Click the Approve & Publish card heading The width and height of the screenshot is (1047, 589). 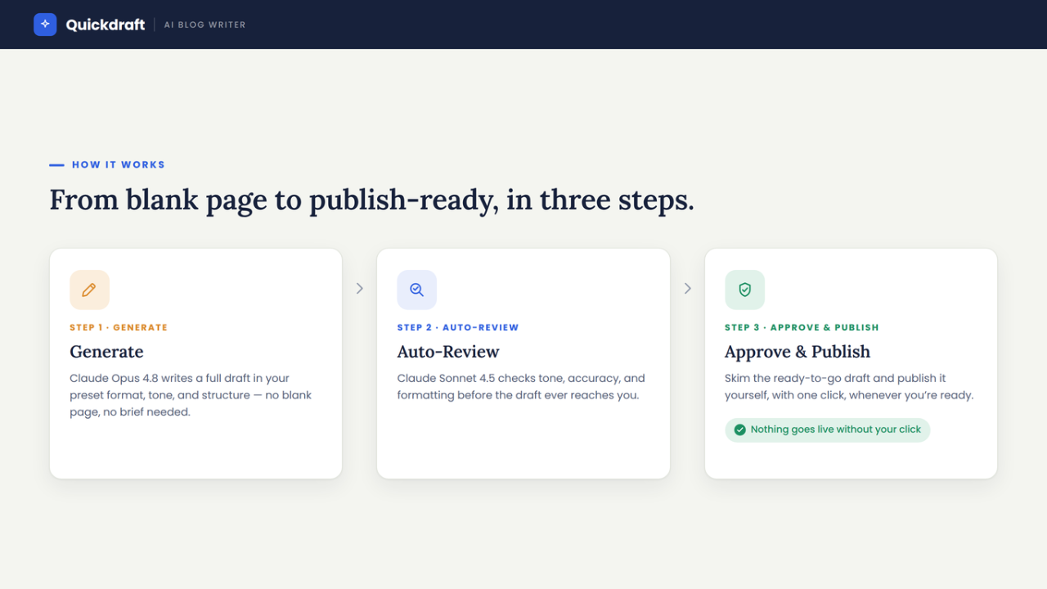pos(798,352)
